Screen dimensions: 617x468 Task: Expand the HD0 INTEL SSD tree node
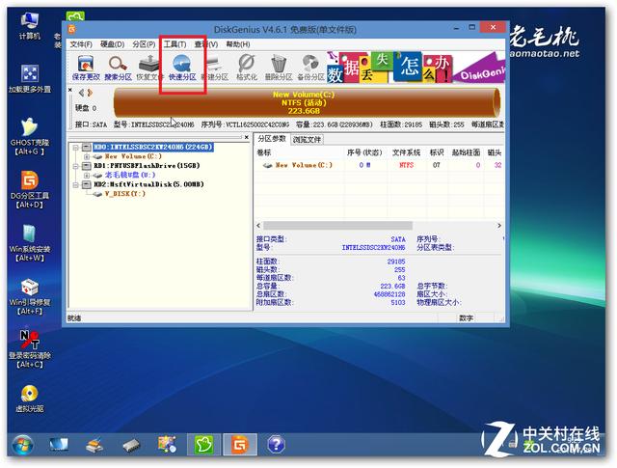click(x=75, y=147)
